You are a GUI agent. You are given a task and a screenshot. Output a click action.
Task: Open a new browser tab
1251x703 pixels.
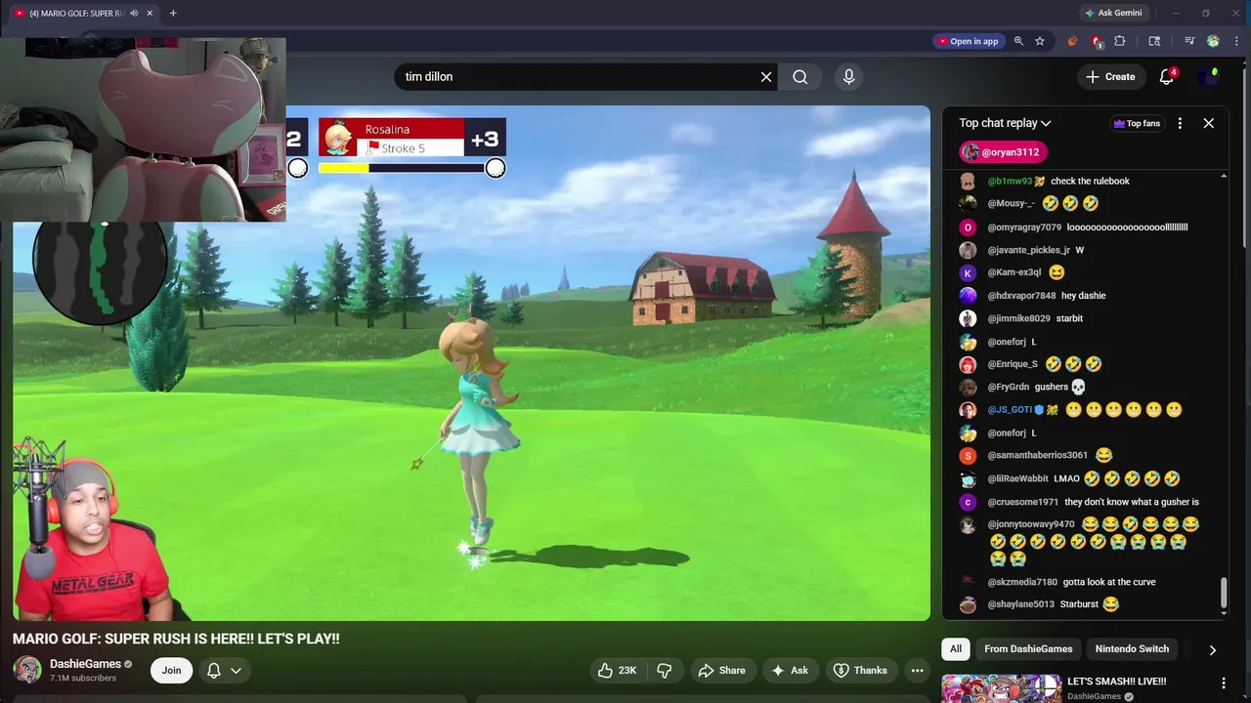173,13
